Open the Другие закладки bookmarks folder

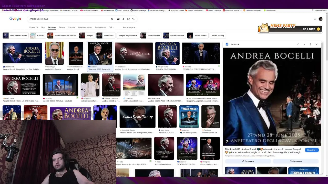[319, 10]
